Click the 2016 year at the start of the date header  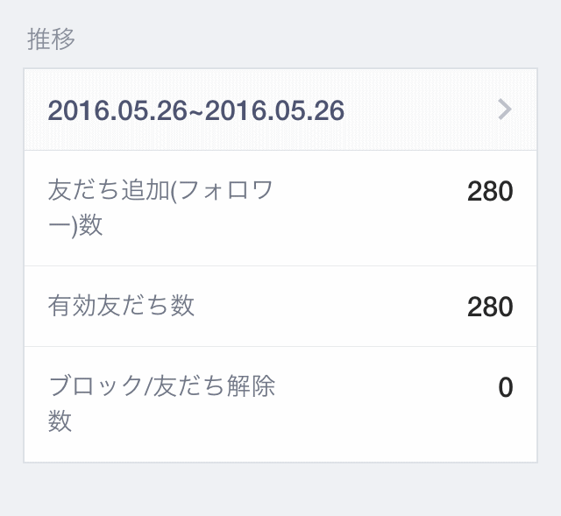tap(77, 110)
